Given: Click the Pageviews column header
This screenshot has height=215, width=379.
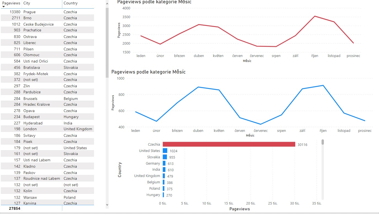Looking at the screenshot, I should 11,3.
